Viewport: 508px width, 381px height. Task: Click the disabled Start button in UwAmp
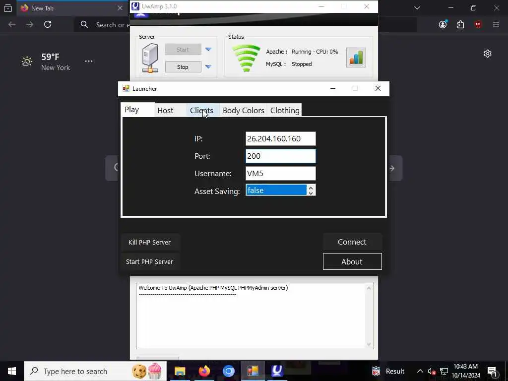183,50
